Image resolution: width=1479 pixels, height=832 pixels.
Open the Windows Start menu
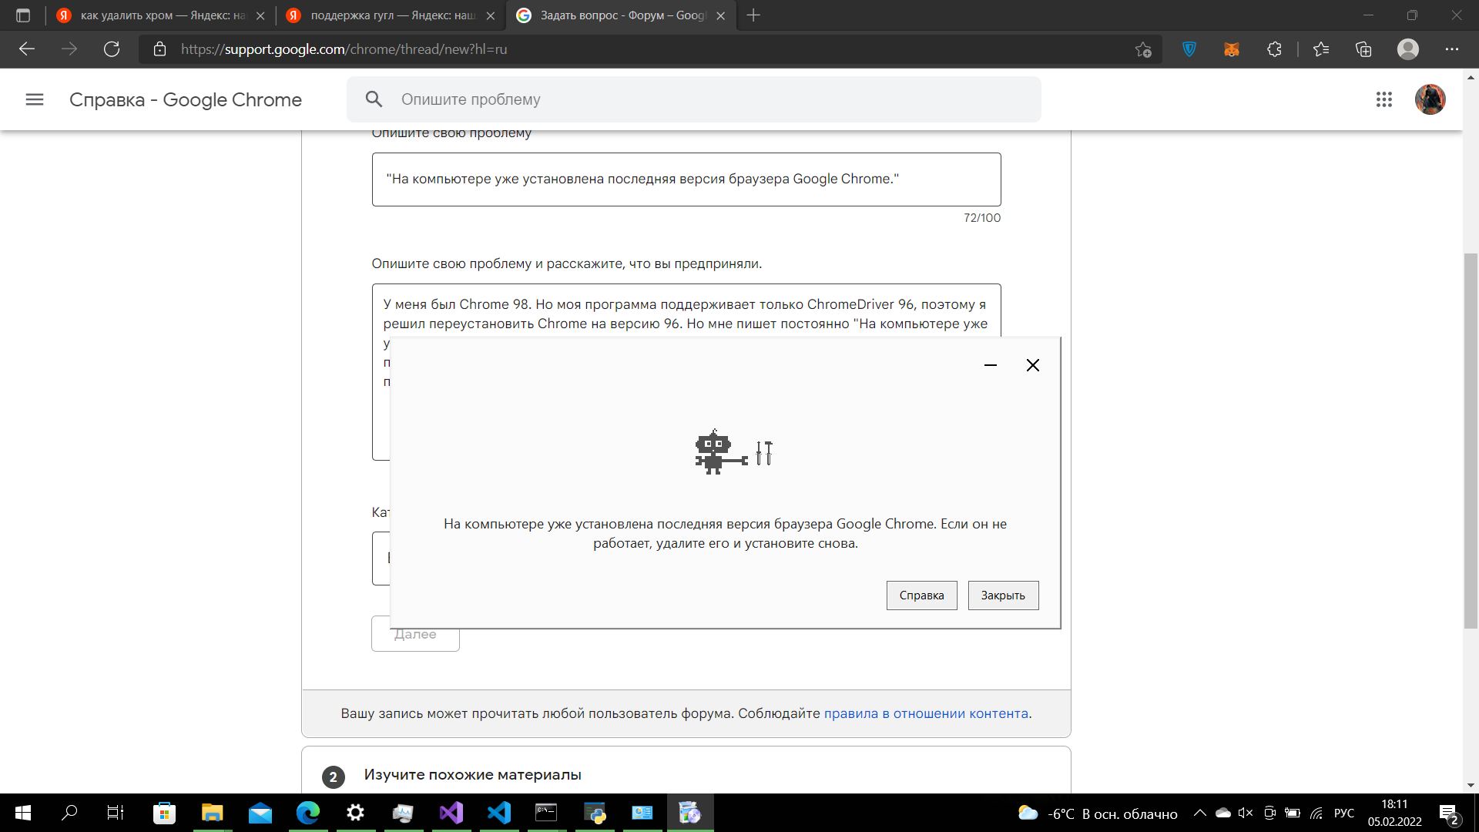[x=23, y=813]
